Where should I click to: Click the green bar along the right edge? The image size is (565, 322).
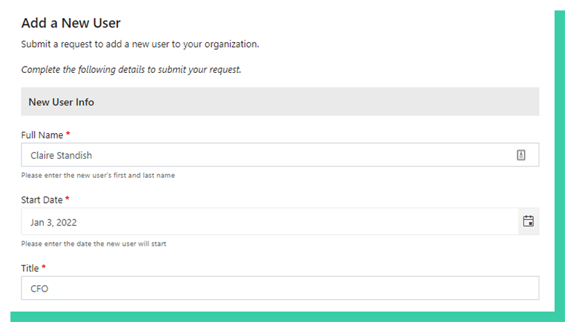559,161
